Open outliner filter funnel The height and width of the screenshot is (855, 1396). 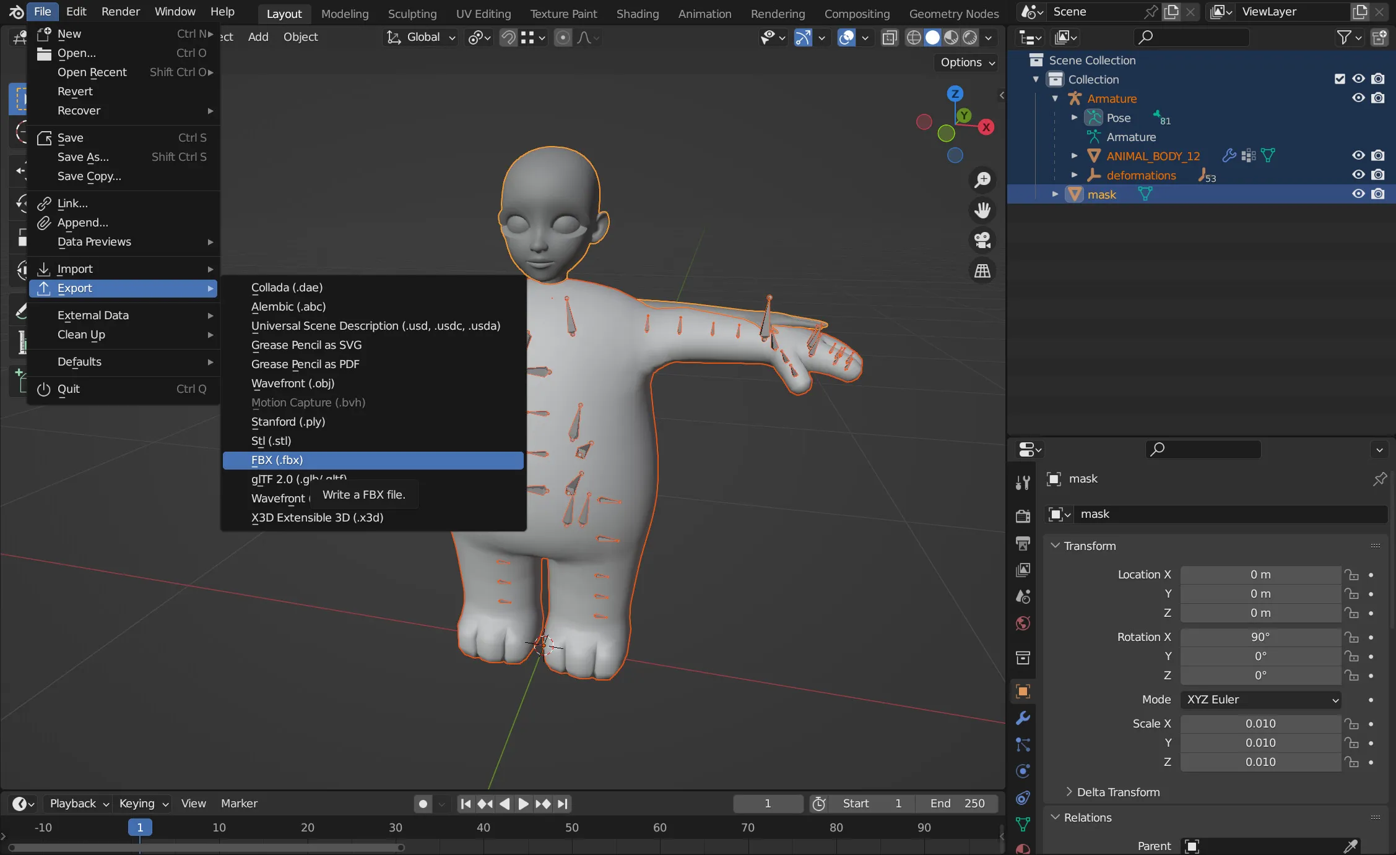click(x=1344, y=38)
